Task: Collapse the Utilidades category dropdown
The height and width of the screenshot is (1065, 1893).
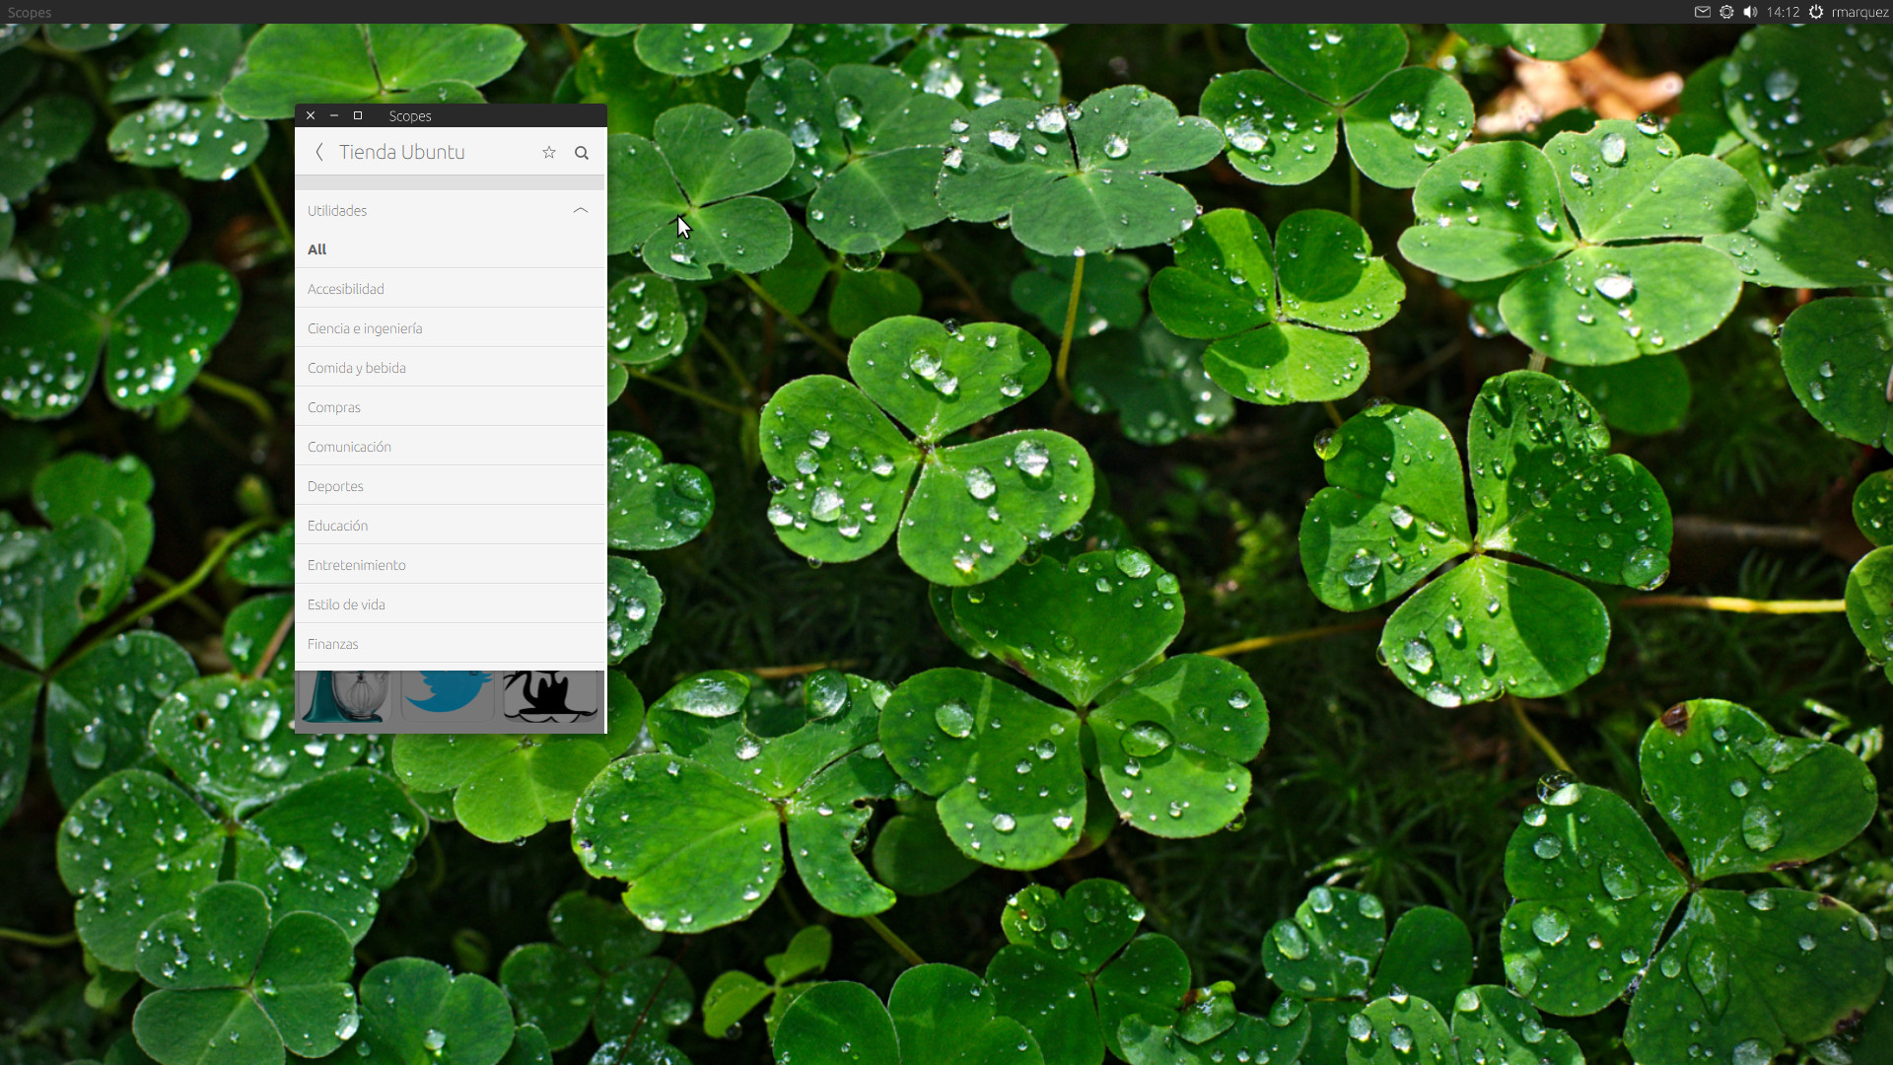Action: (x=337, y=211)
